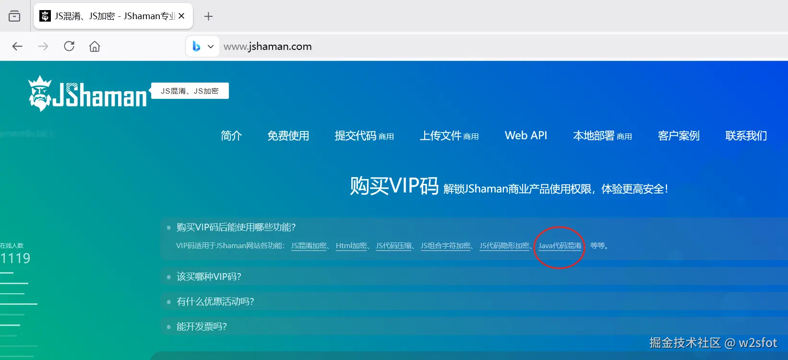The height and width of the screenshot is (360, 788).
Task: Follow the Java代码混淆 link
Action: tap(560, 246)
